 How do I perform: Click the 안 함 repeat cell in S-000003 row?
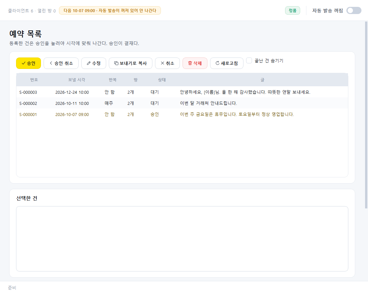(109, 92)
